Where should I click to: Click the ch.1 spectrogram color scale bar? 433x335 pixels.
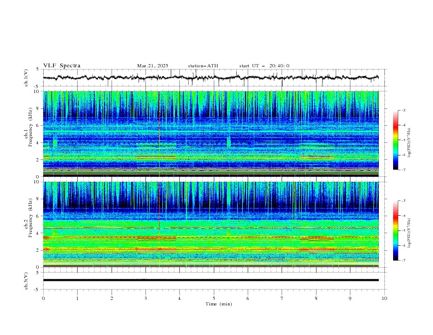pyautogui.click(x=396, y=140)
